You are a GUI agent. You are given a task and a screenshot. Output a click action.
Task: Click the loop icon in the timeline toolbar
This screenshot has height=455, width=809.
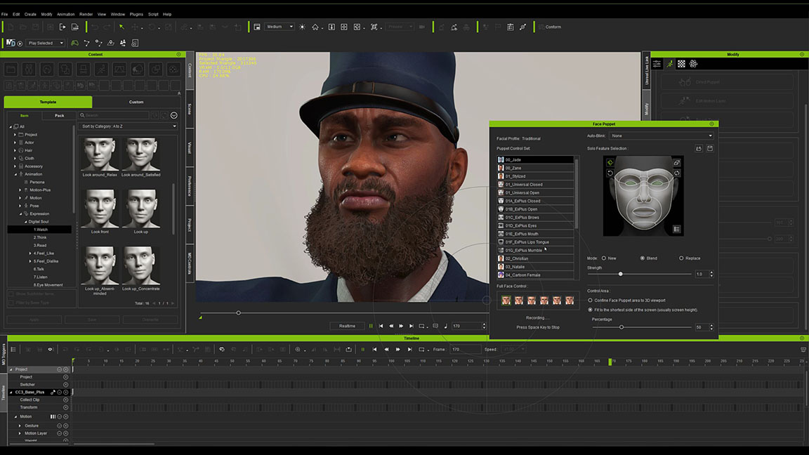(421, 349)
